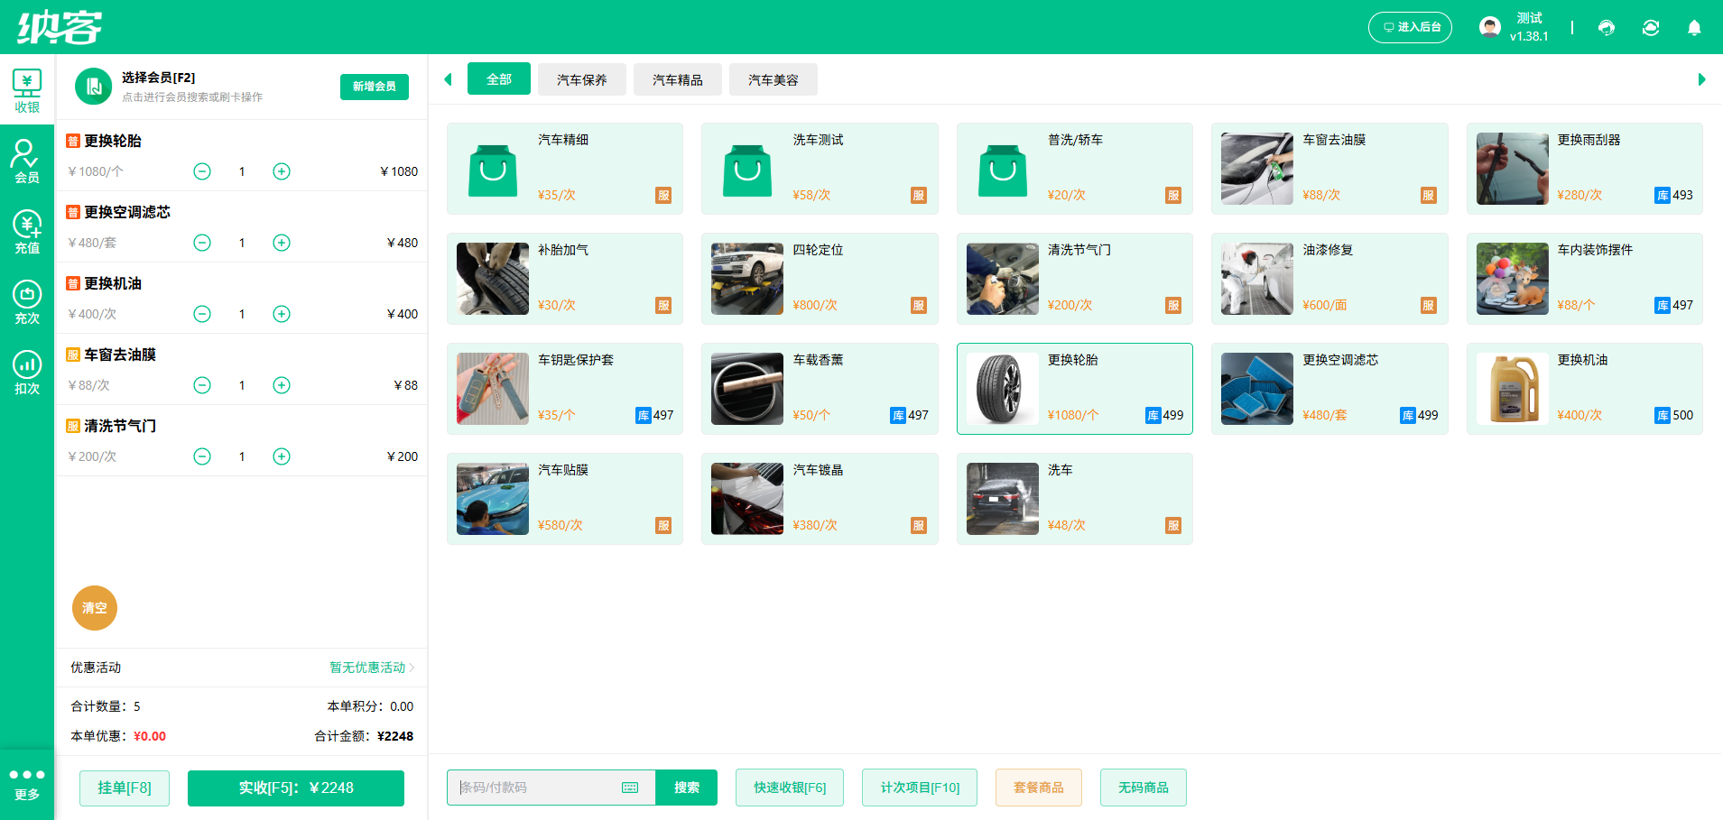Screen dimensions: 1723x820
Task: Add the 车钥匙保护套 product card
Action: point(565,389)
